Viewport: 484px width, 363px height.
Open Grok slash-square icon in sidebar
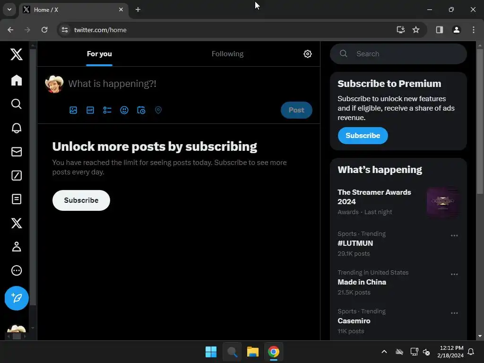click(17, 175)
